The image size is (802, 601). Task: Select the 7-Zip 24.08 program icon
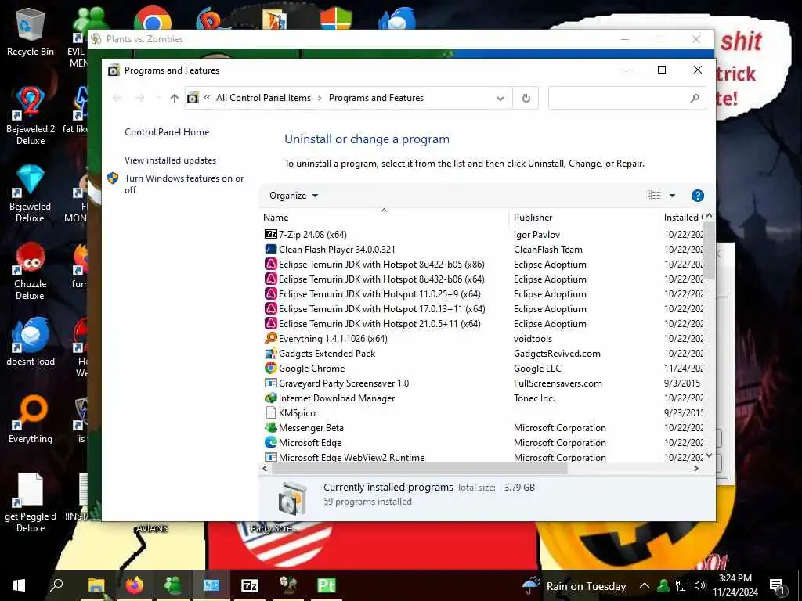pyautogui.click(x=270, y=234)
